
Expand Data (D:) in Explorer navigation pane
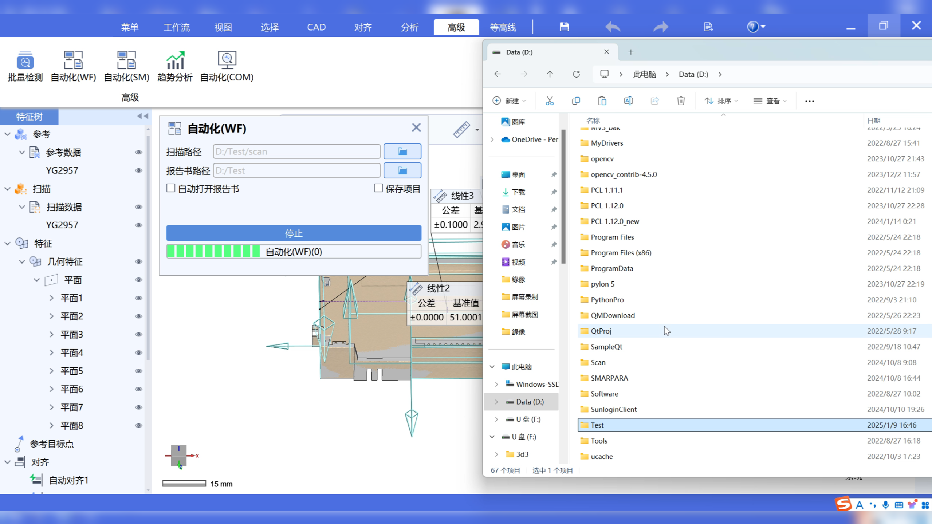click(x=496, y=402)
